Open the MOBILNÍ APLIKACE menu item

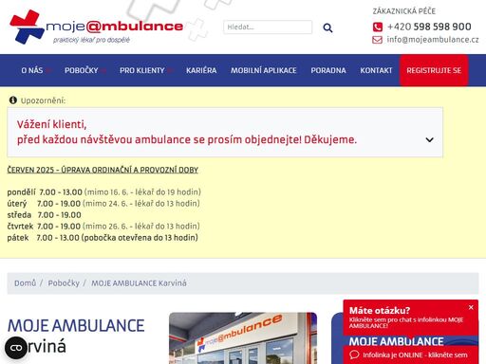[x=264, y=70]
